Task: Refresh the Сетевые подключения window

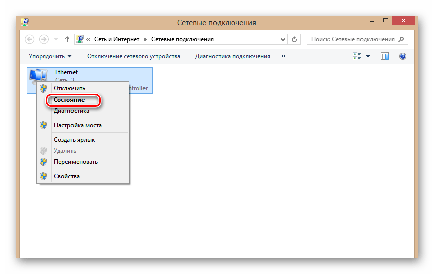Action: (x=295, y=39)
